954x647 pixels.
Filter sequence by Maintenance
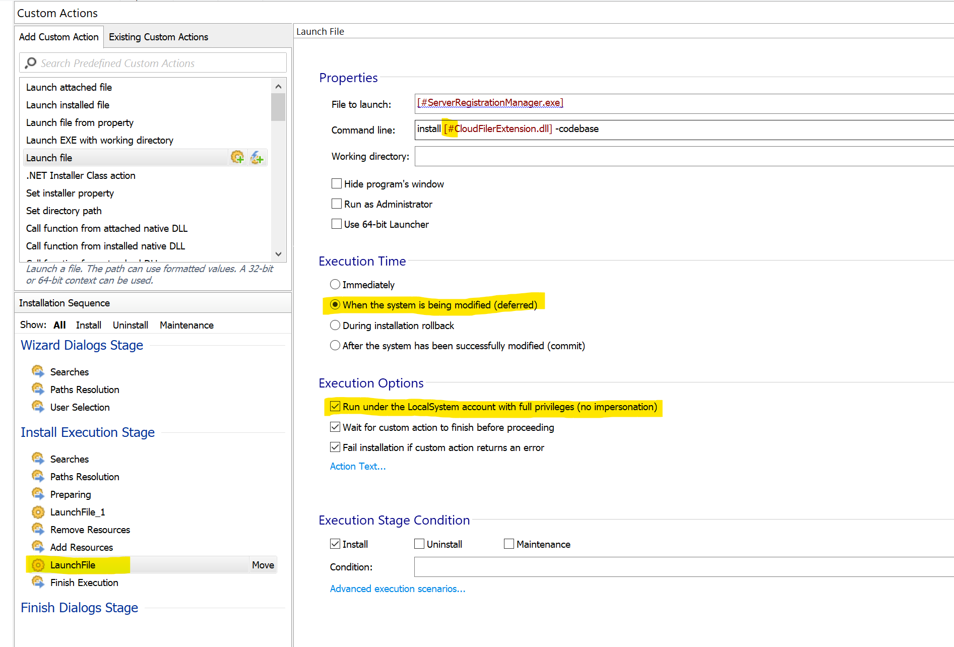pyautogui.click(x=186, y=325)
